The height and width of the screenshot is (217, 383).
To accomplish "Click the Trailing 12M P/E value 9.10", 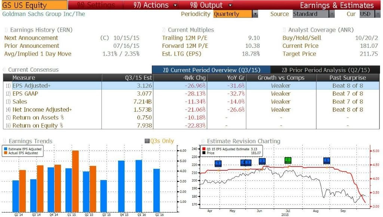I will [x=254, y=38].
